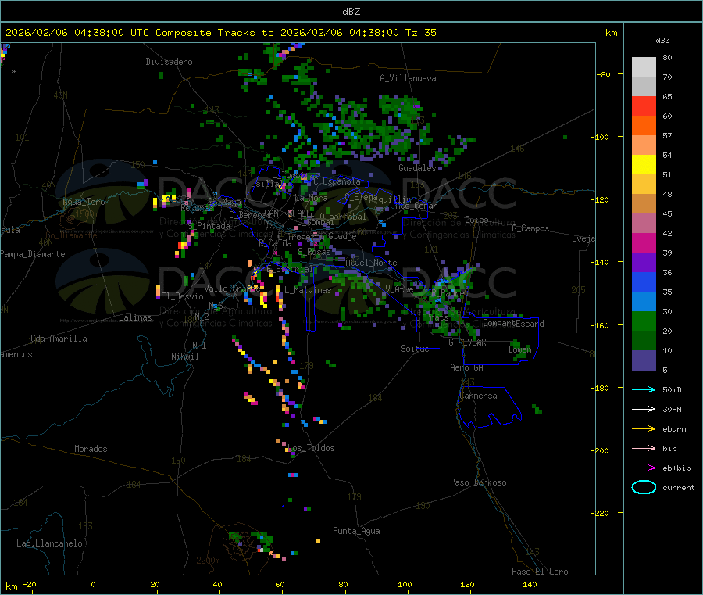
Task: Click the 30HM white arrow legend icon
Action: (x=644, y=409)
